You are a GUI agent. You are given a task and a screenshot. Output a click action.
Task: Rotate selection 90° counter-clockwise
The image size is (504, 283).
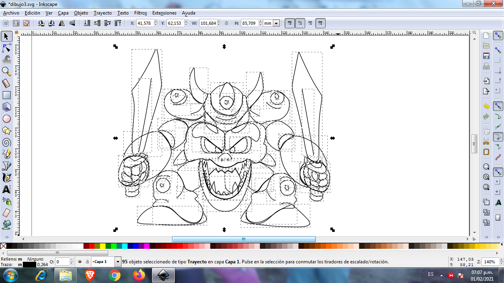pyautogui.click(x=41, y=23)
